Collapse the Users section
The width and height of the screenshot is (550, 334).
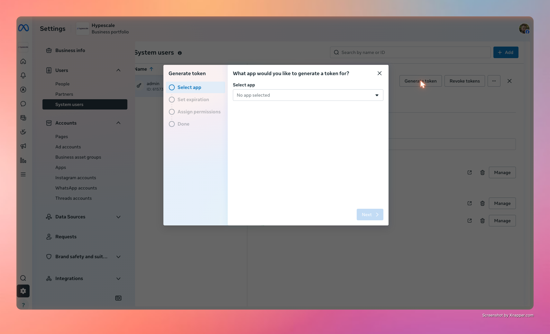(118, 70)
